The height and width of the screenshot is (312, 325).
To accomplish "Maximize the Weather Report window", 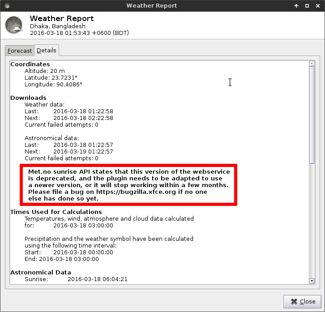I will [x=307, y=6].
